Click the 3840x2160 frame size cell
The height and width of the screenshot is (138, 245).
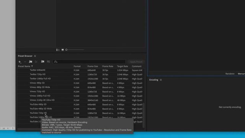point(93,100)
